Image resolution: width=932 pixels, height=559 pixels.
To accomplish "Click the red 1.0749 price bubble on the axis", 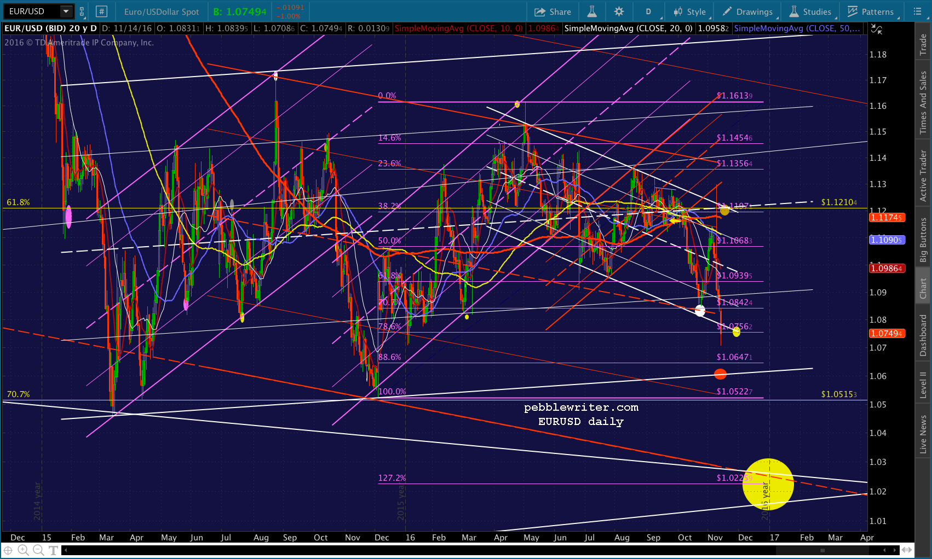I will click(887, 333).
